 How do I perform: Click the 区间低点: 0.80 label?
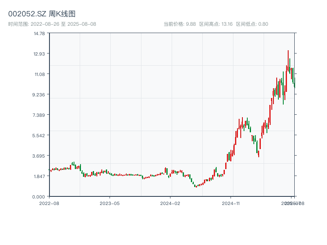tap(252, 24)
